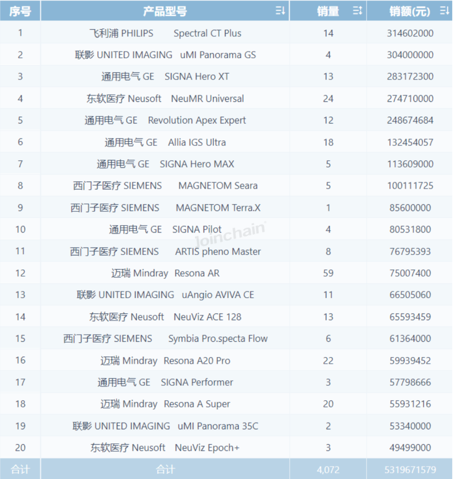Click sales amount 76795393
This screenshot has width=453, height=479.
tap(410, 251)
